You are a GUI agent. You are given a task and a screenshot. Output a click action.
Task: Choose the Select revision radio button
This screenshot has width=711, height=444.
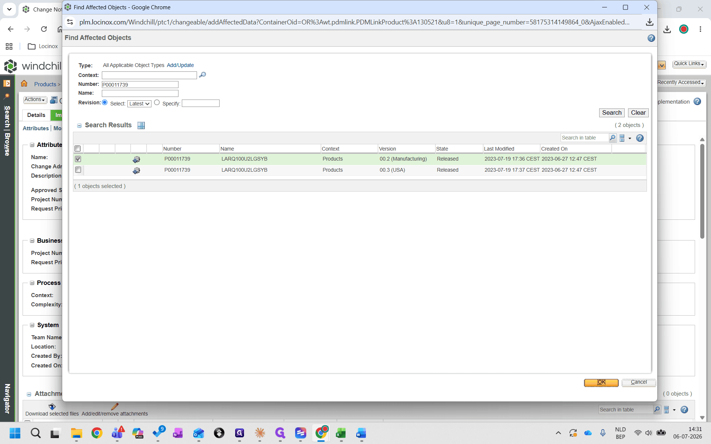pyautogui.click(x=105, y=102)
